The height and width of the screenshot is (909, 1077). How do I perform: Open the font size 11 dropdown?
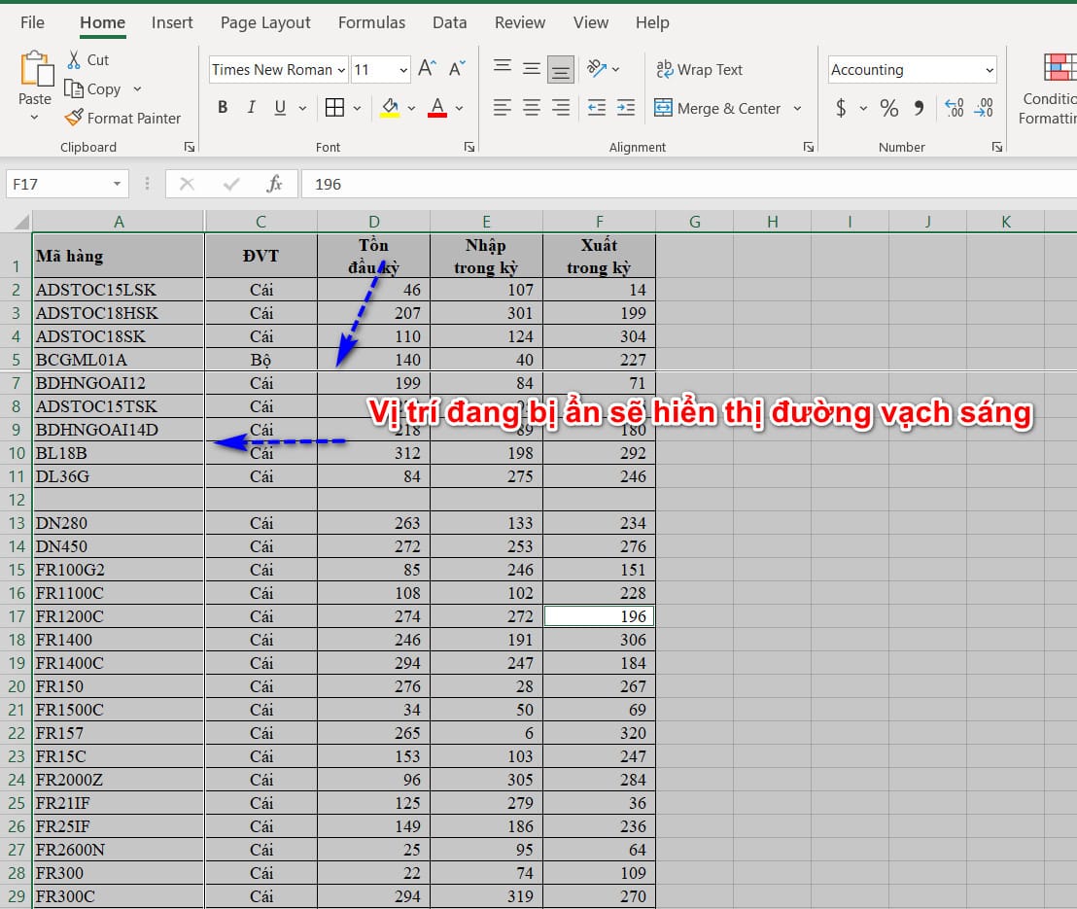pos(403,70)
